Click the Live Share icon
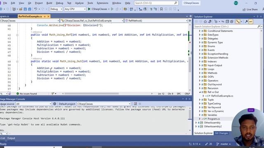This screenshot has width=264, height=148. point(244,9)
